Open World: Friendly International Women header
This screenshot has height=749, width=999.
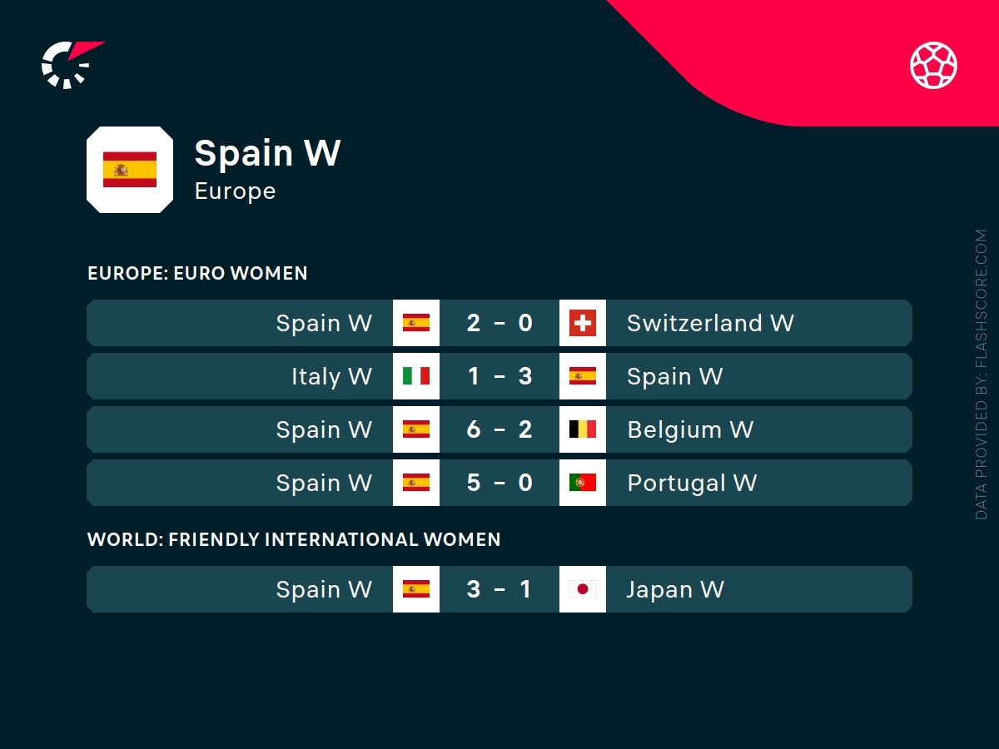click(294, 539)
